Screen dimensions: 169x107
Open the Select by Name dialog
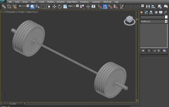tap(37, 6)
